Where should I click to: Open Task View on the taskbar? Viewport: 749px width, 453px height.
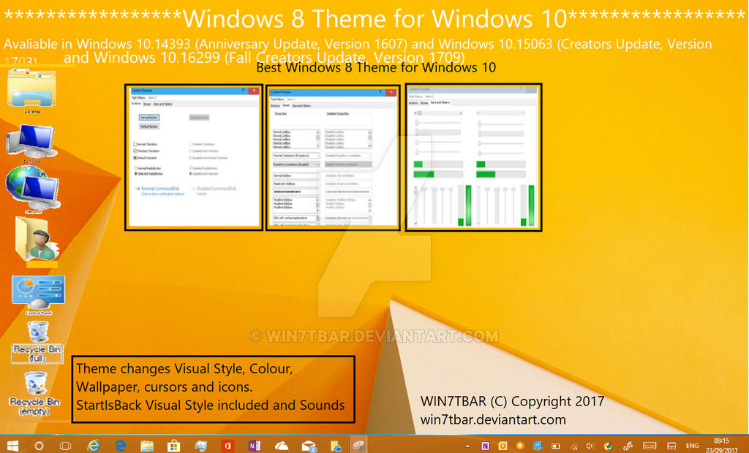tap(65, 446)
